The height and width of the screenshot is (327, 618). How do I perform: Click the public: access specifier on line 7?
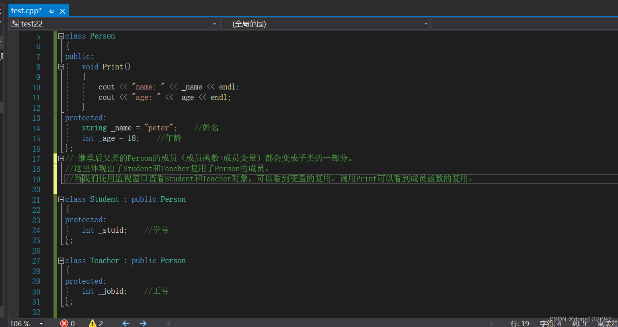coord(79,57)
